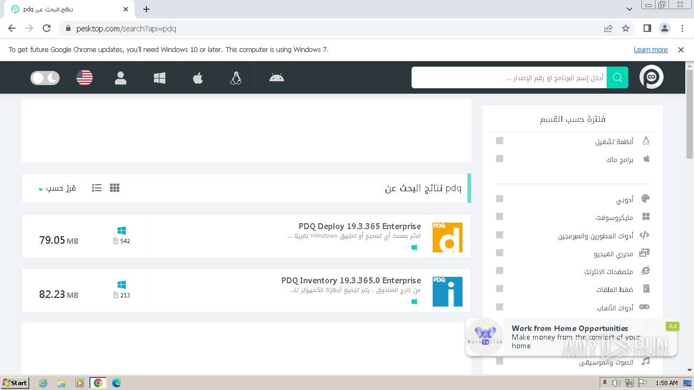Click gamepad icon beside أدوات الألعاب

pyautogui.click(x=644, y=307)
